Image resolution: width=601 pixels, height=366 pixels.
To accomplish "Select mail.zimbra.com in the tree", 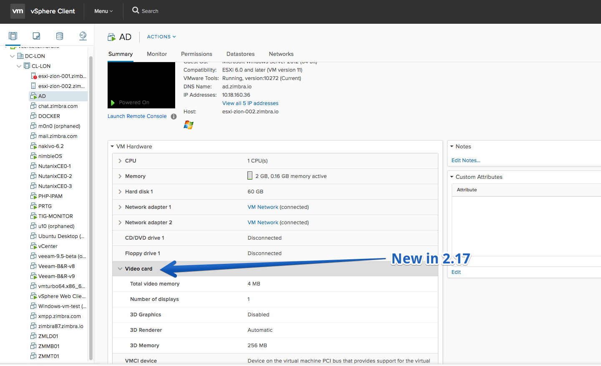I will point(58,136).
